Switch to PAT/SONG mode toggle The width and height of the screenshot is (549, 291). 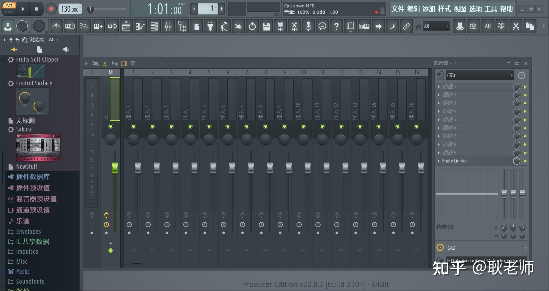tap(9, 9)
